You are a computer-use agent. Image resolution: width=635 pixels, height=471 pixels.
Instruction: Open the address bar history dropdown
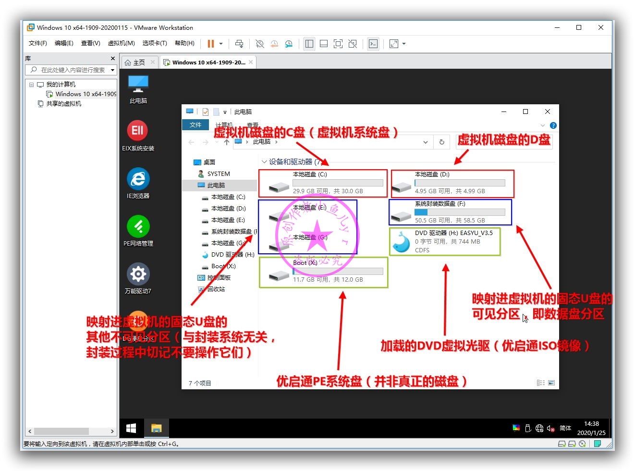[x=425, y=142]
